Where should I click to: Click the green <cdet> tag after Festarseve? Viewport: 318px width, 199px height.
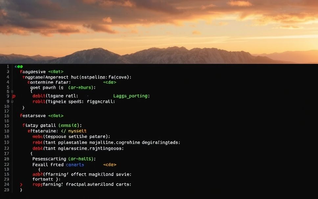56,116
